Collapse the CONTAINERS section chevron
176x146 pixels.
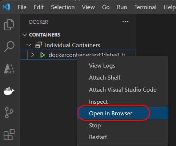click(x=25, y=35)
